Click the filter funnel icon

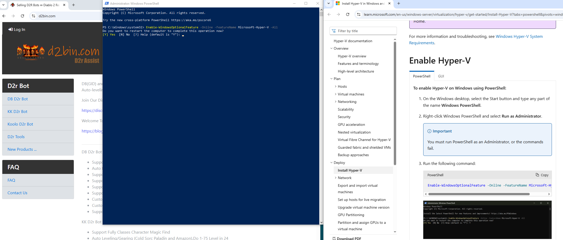[x=334, y=31]
